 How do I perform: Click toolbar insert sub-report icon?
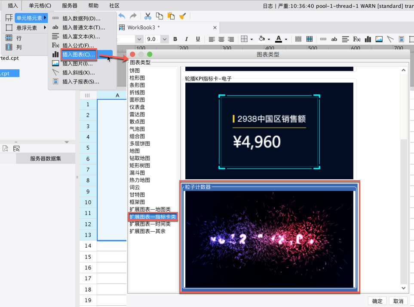coord(402,39)
